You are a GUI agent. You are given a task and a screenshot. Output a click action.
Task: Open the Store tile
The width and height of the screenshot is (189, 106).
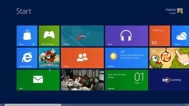[27, 36]
